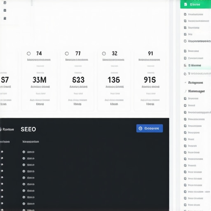Select the radio button beside 74
211x211 pixels.
(29, 54)
